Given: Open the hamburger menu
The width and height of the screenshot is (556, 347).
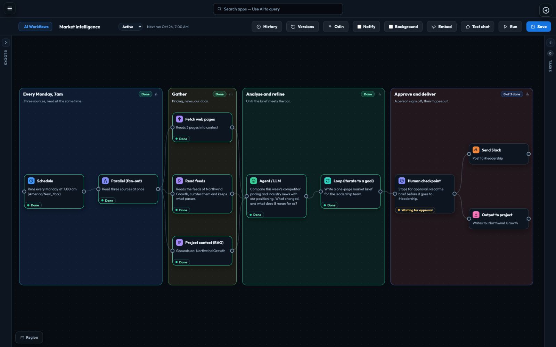Looking at the screenshot, I should pos(10,9).
